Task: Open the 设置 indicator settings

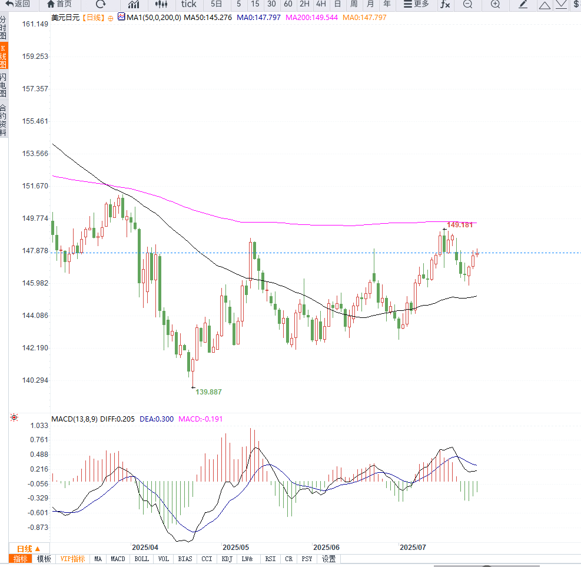Action: click(x=328, y=559)
